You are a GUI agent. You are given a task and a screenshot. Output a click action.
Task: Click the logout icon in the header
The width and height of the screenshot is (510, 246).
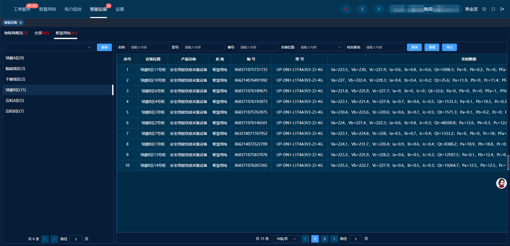pos(502,9)
